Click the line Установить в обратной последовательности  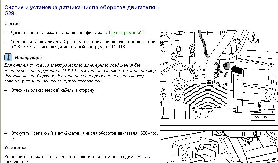77,157
